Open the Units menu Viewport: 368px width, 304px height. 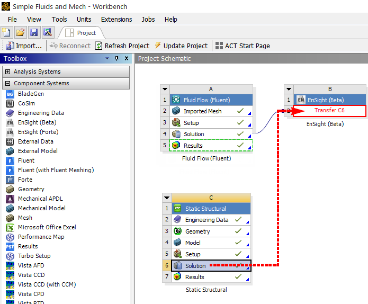(84, 19)
